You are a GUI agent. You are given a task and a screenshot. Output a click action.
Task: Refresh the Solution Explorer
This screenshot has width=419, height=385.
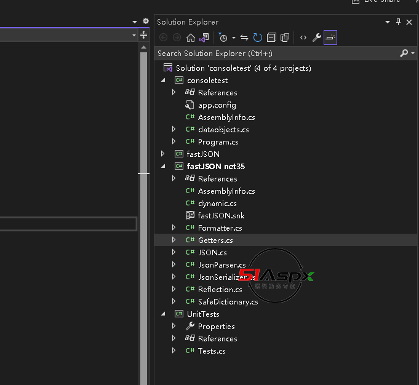(258, 38)
